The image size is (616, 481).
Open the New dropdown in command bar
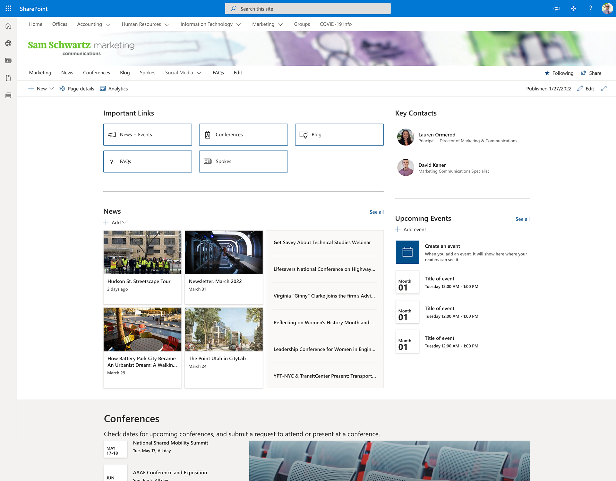[x=41, y=88]
